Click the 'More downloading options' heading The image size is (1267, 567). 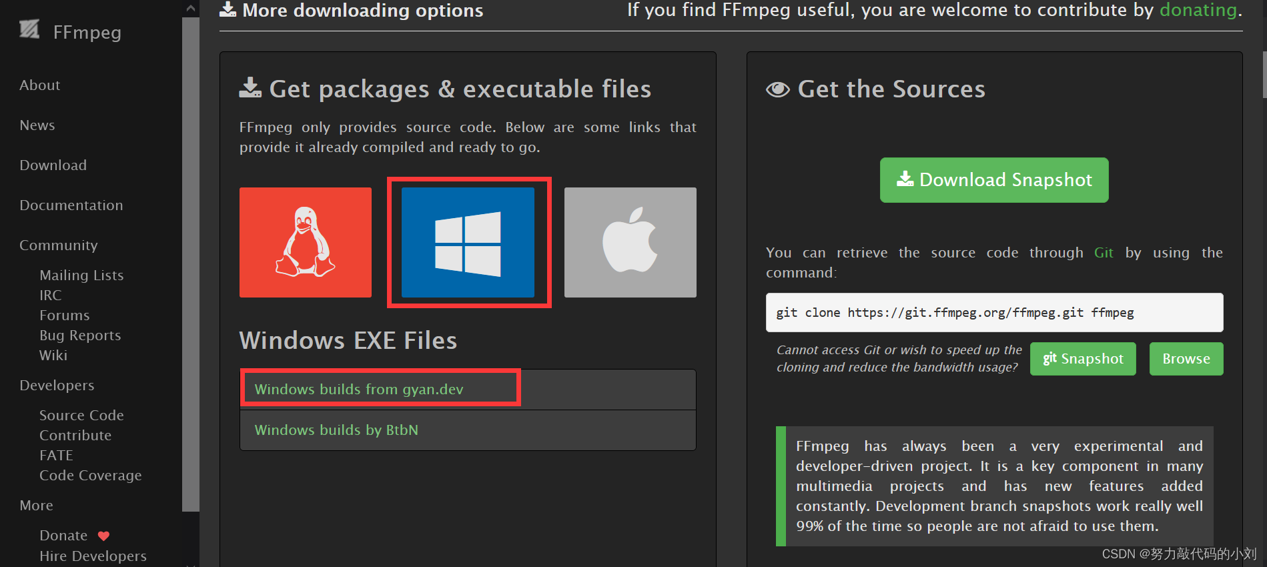[362, 10]
